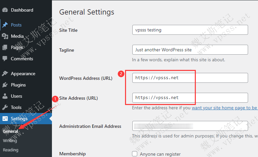Click the Comments speech bubble icon
258x157 pixels.
pos(5,59)
